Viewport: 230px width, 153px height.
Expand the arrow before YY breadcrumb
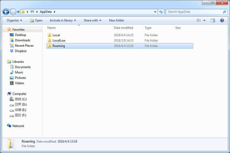tap(27, 12)
